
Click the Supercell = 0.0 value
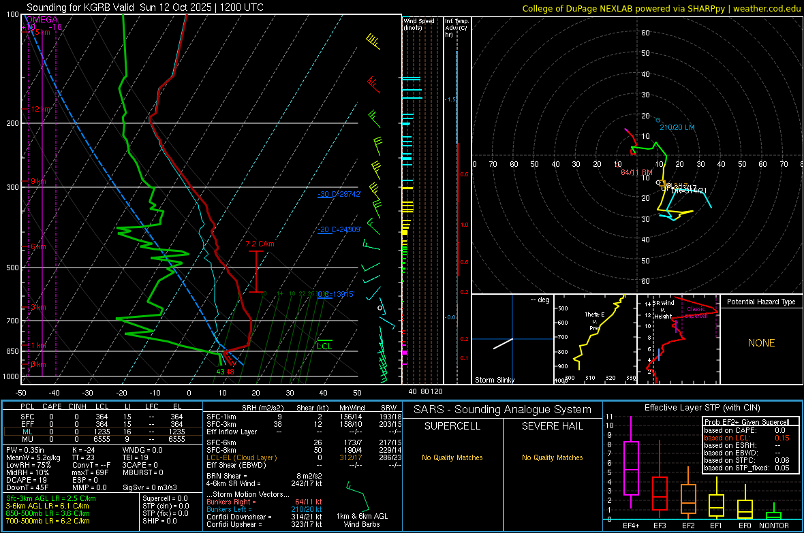[165, 498]
